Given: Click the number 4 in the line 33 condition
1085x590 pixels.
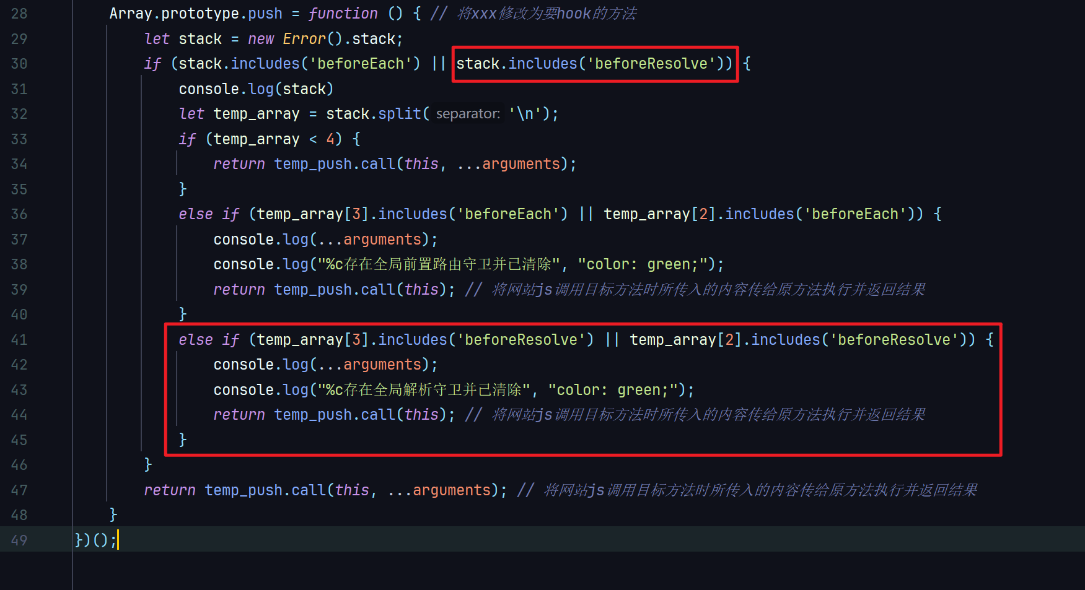Looking at the screenshot, I should point(330,139).
